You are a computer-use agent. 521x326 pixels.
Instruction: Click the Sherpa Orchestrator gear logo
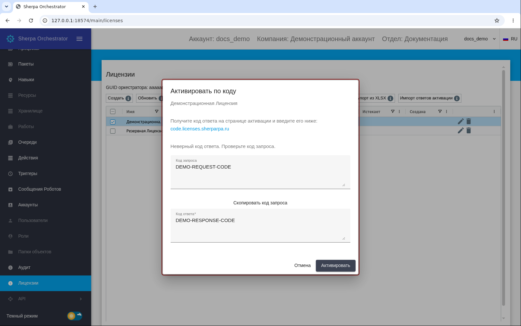click(x=10, y=39)
